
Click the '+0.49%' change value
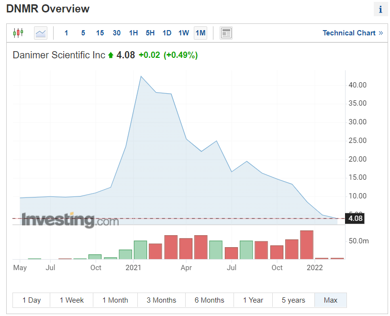(x=180, y=55)
